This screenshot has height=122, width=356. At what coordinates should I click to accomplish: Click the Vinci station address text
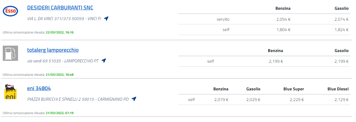[64, 19]
